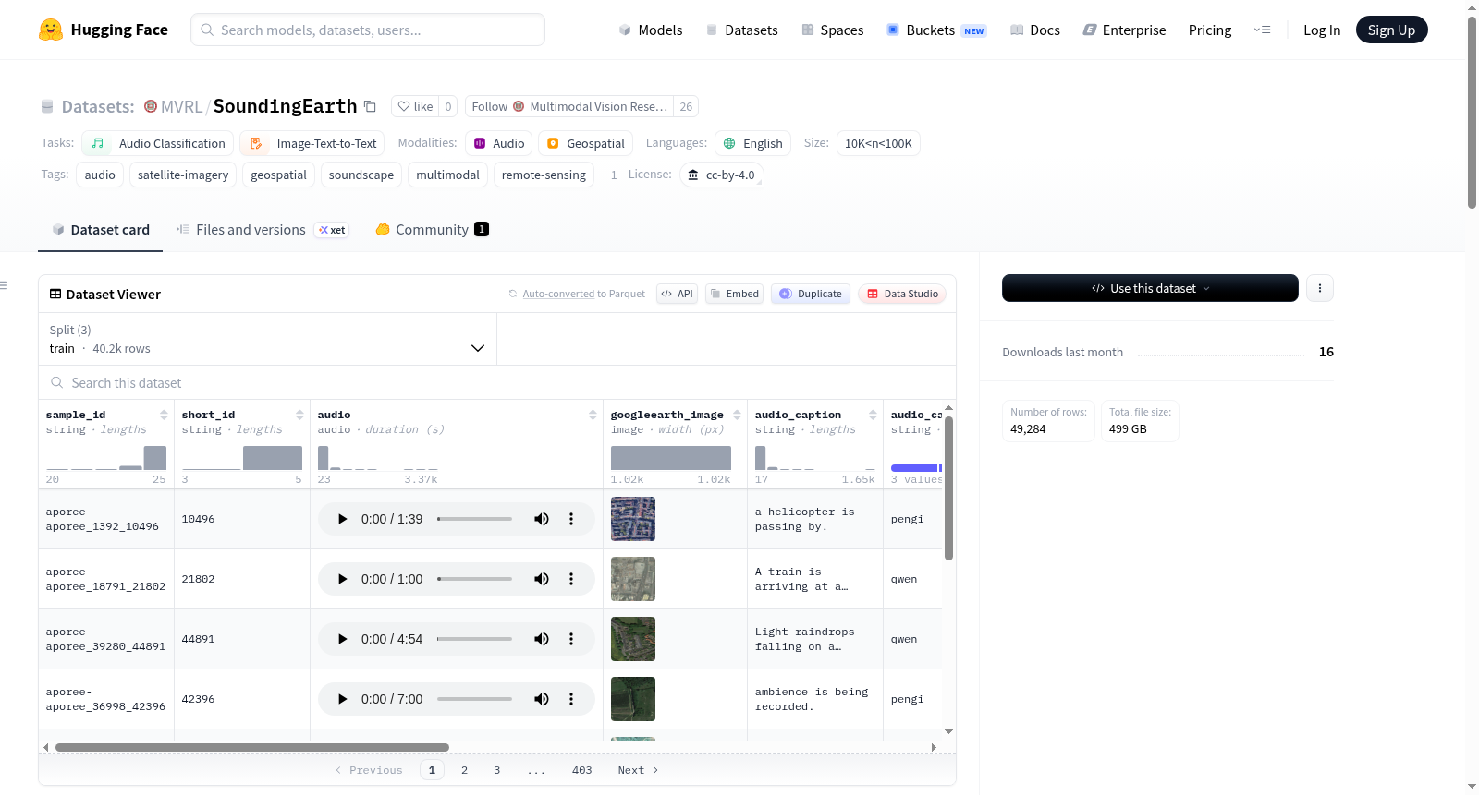The height and width of the screenshot is (795, 1479).
Task: Mute audio of the 4:54 clip
Action: click(x=542, y=639)
